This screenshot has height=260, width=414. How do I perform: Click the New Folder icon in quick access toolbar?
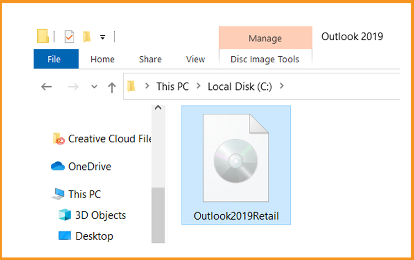click(x=87, y=36)
